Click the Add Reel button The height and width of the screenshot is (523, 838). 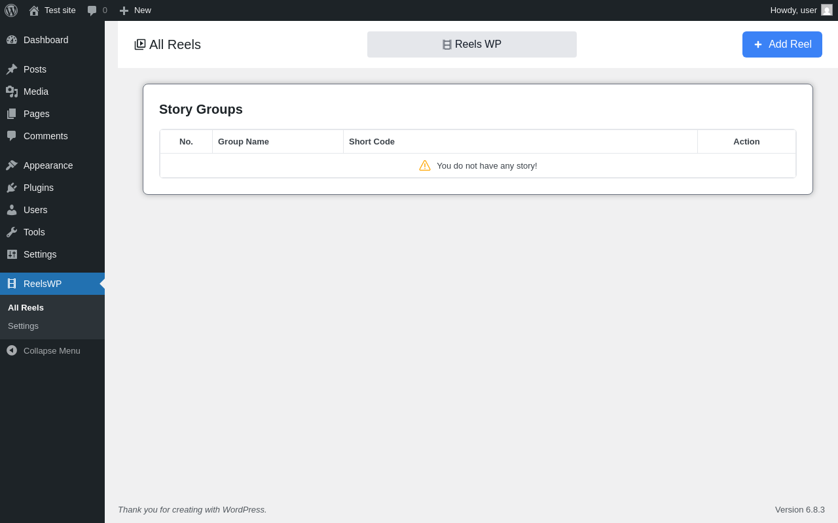tap(782, 44)
